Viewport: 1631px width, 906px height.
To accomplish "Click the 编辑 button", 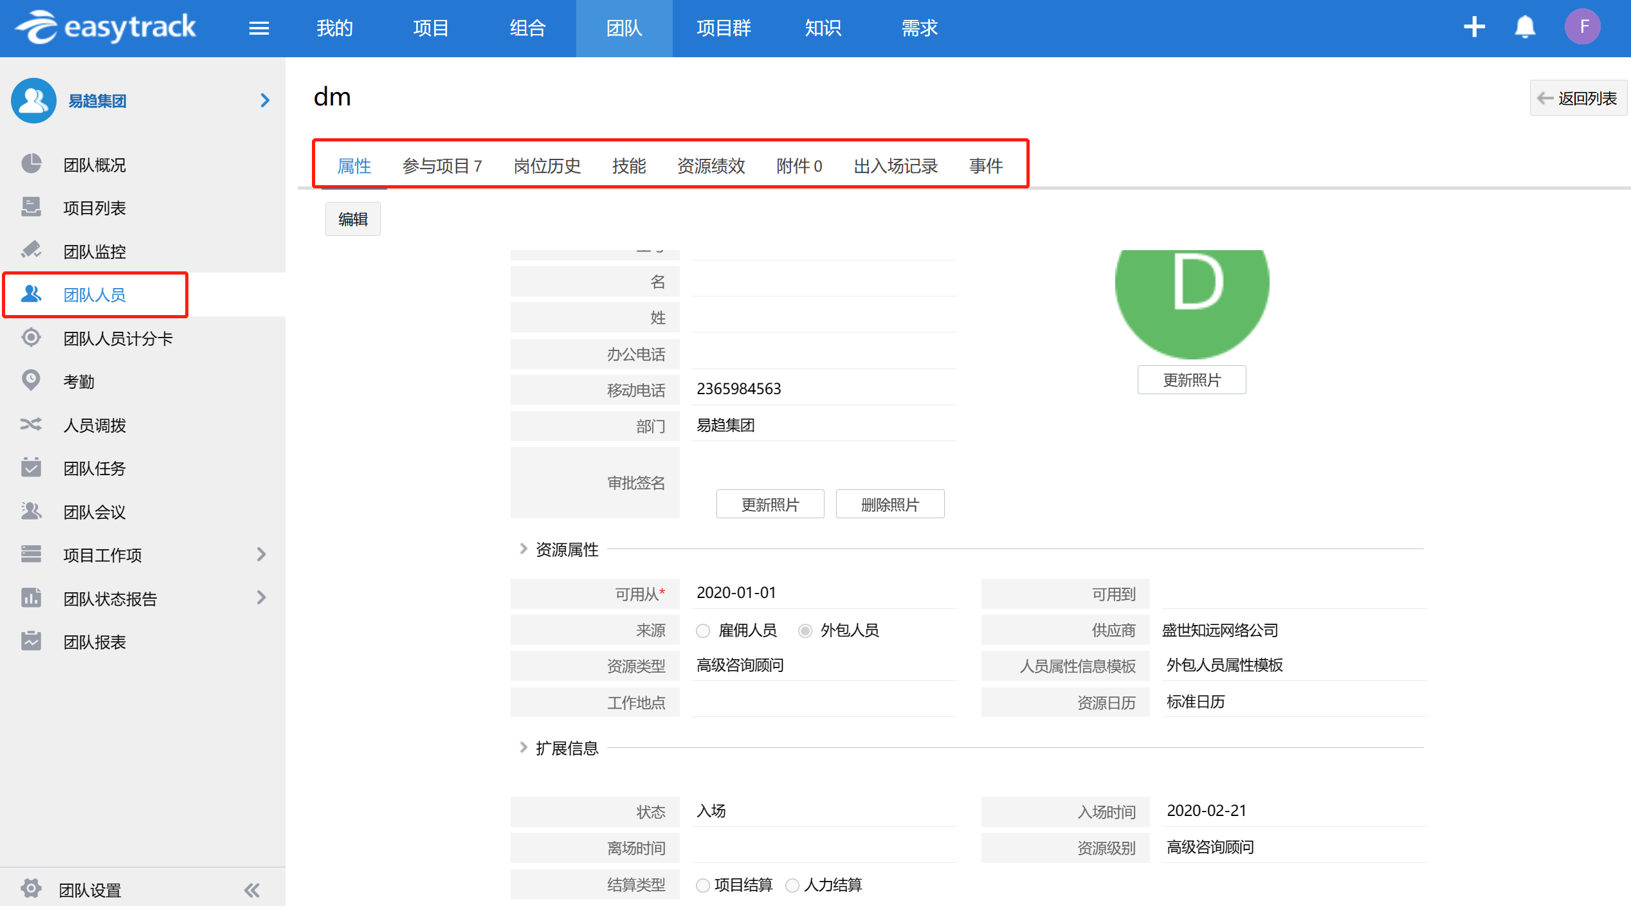I will (x=352, y=219).
